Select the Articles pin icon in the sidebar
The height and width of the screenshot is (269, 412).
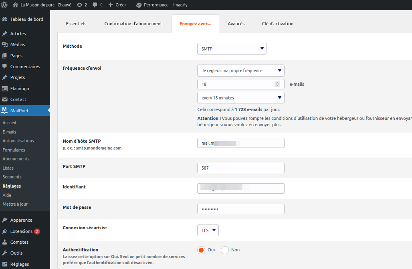tap(5, 33)
